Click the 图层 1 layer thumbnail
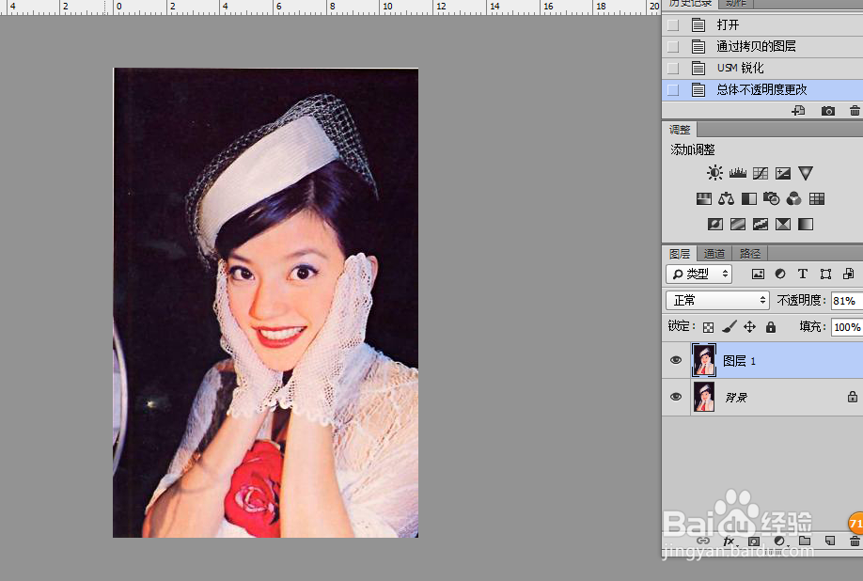This screenshot has width=863, height=581. click(x=704, y=360)
